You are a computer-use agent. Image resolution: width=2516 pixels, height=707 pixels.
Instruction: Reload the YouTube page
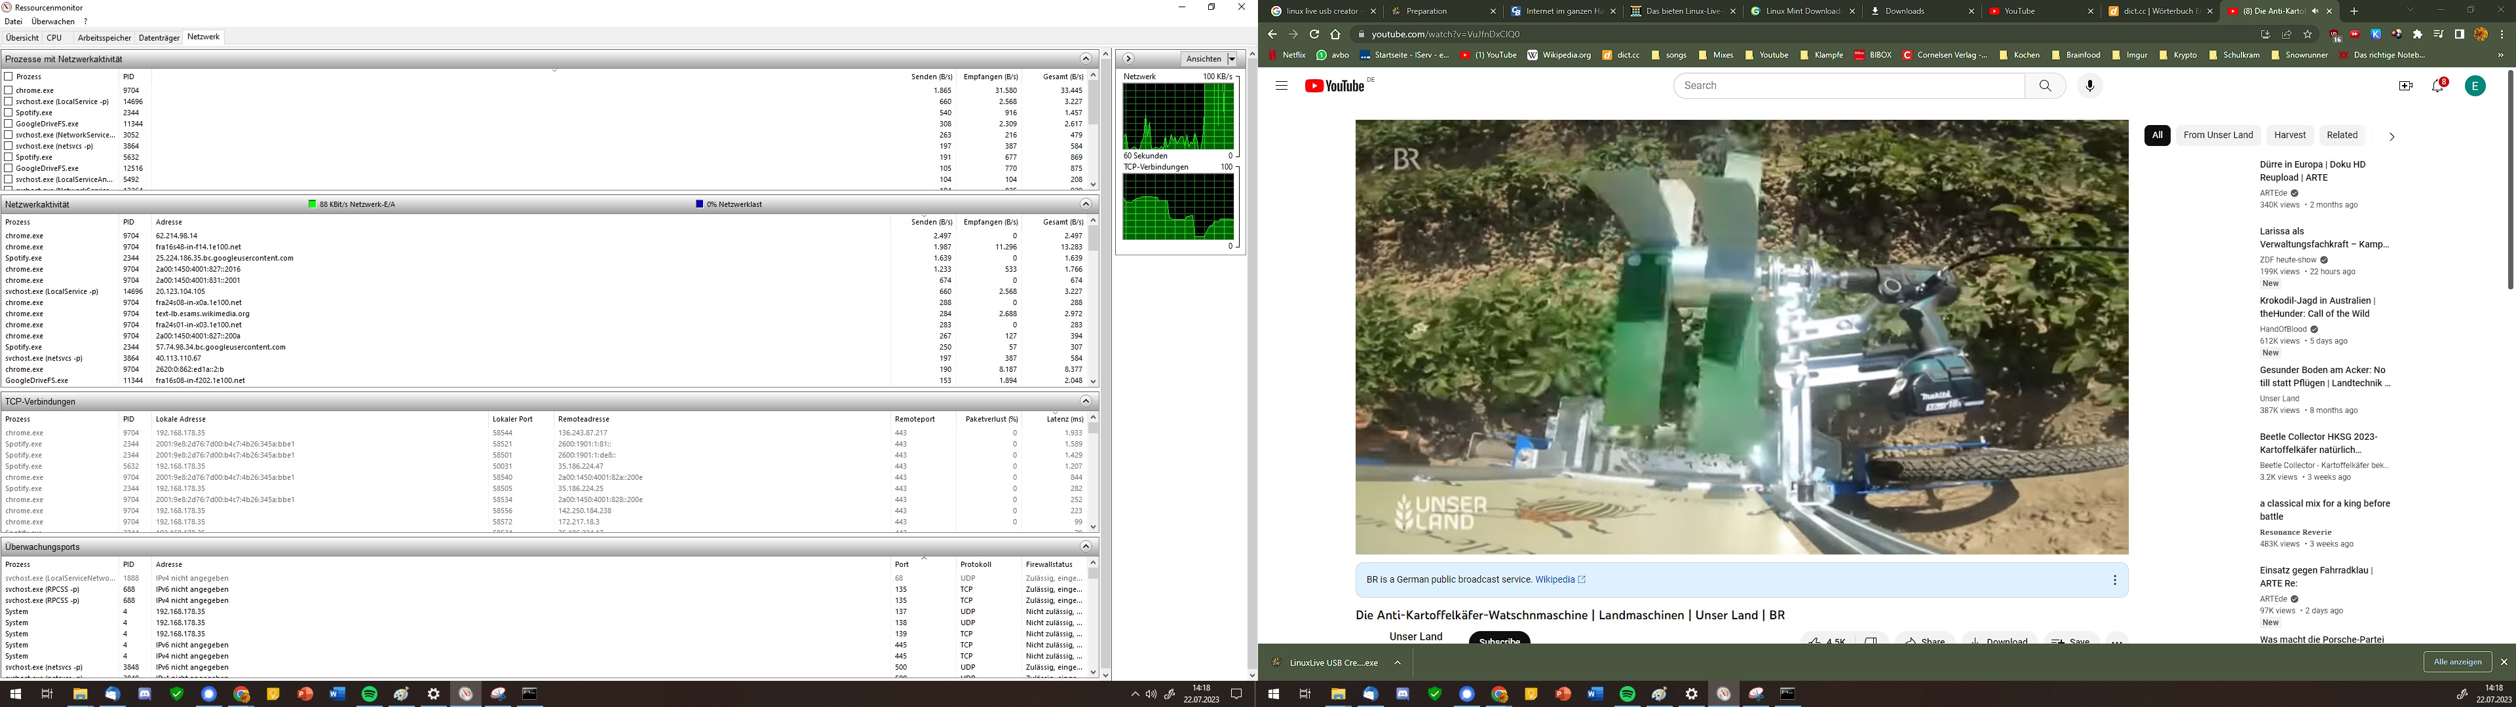coord(1314,34)
